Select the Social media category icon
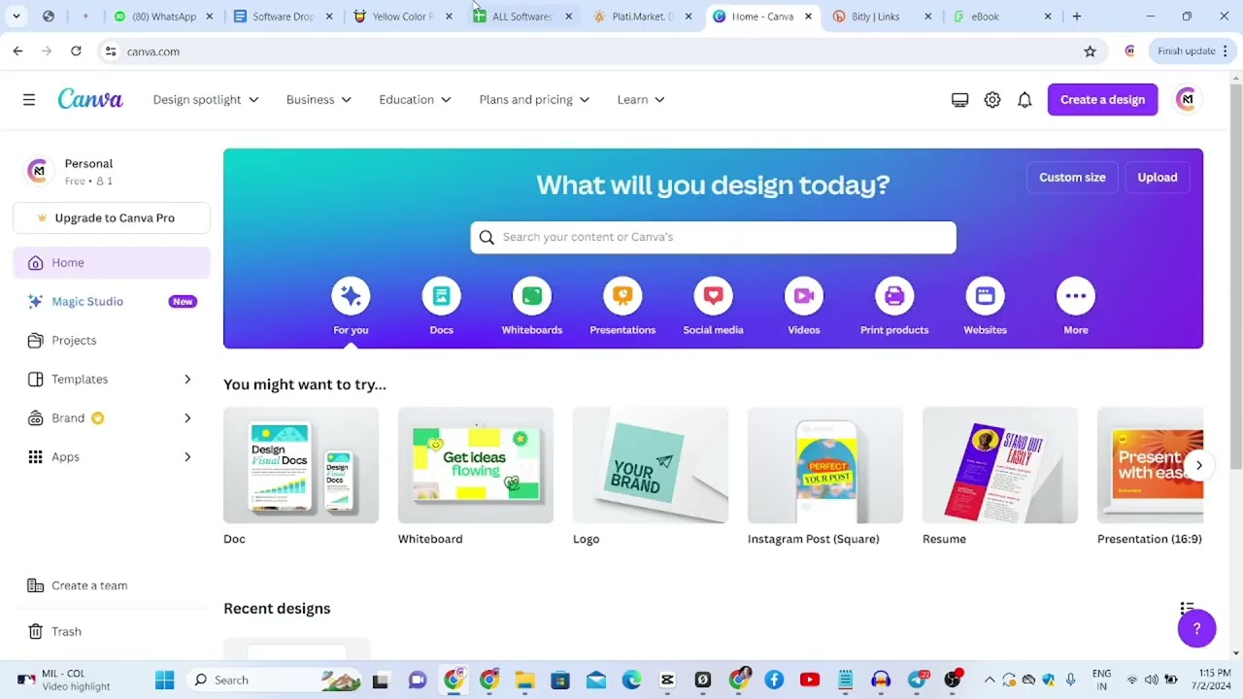Screen dimensions: 1243x699 pyautogui.click(x=713, y=296)
